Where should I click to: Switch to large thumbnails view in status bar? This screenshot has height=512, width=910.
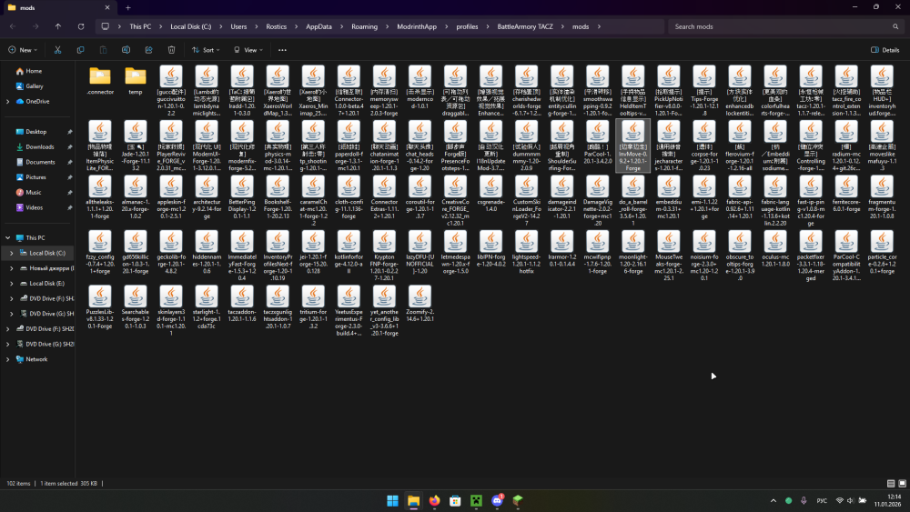[902, 483]
